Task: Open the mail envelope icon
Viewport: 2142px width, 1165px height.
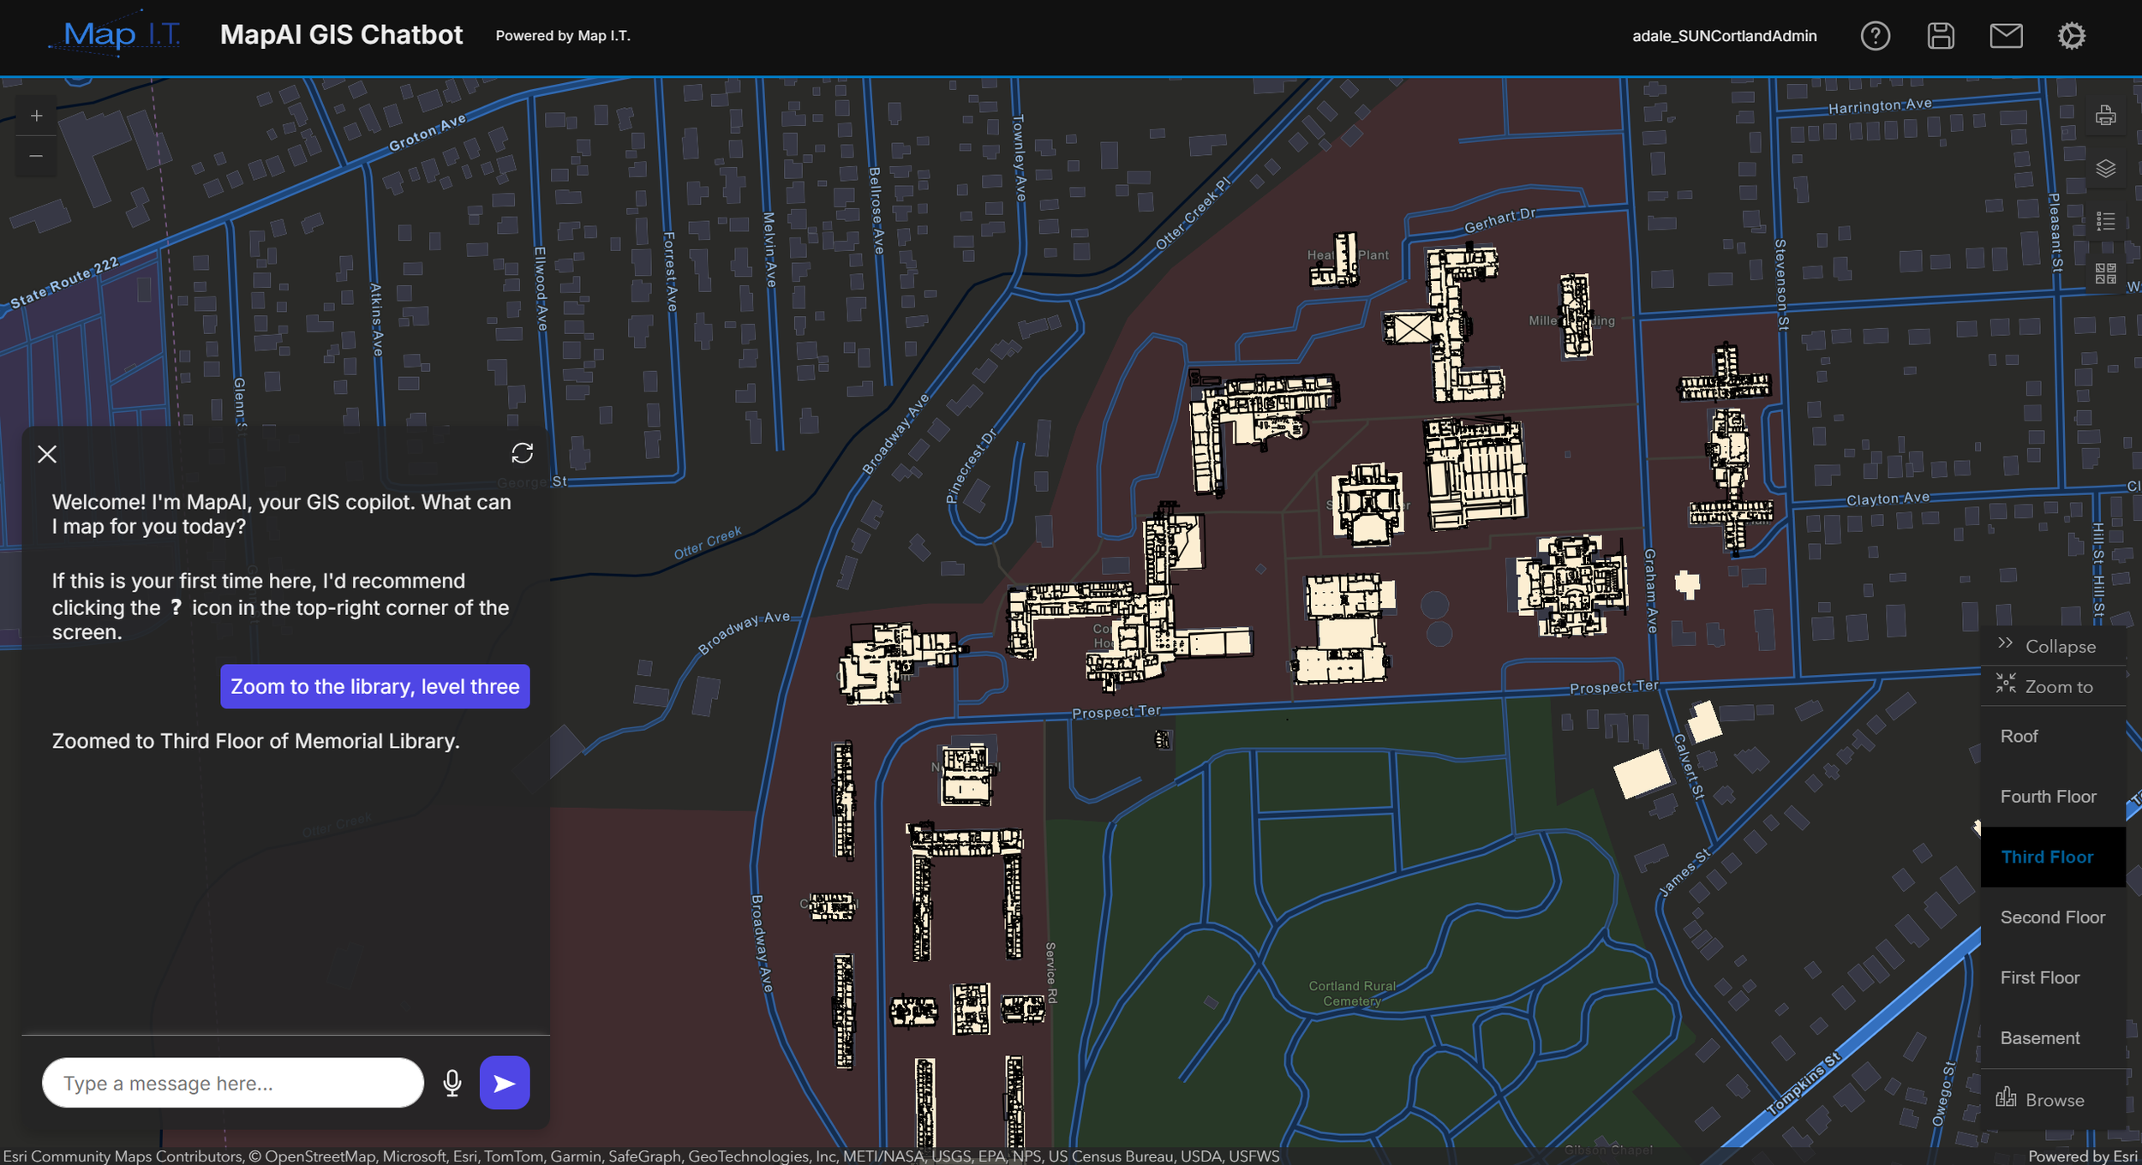Action: 2006,36
